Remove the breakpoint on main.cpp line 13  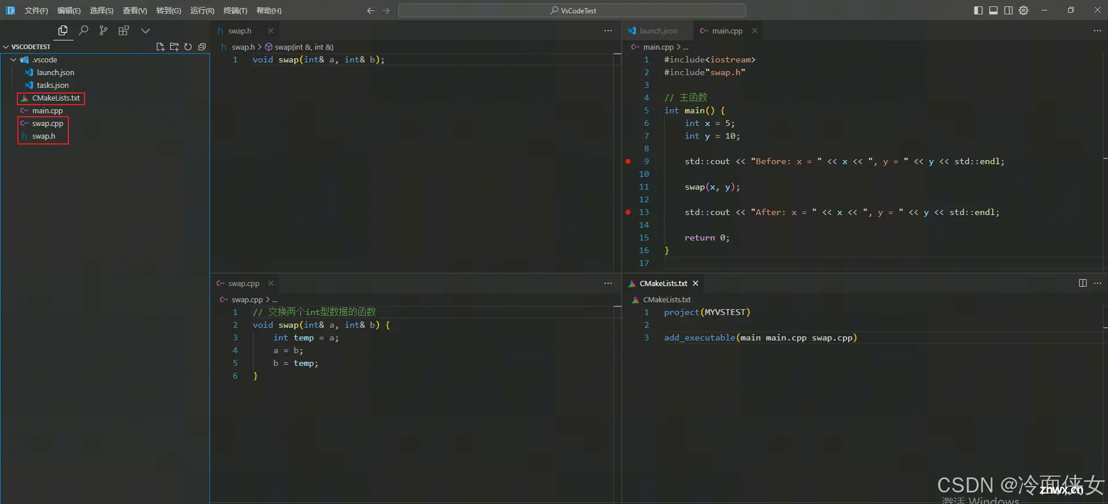(628, 212)
